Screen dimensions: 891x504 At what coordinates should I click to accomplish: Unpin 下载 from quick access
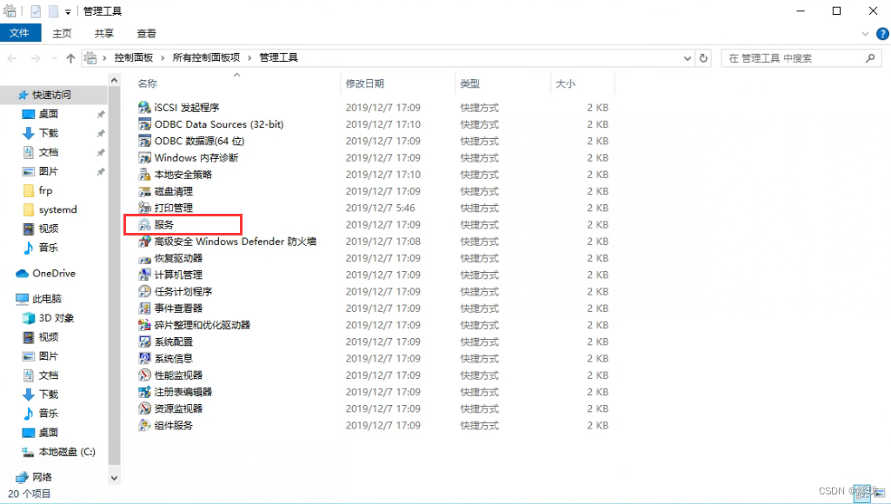click(x=102, y=134)
